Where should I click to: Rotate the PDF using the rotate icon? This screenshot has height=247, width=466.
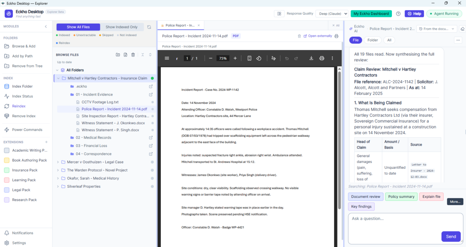click(x=259, y=58)
